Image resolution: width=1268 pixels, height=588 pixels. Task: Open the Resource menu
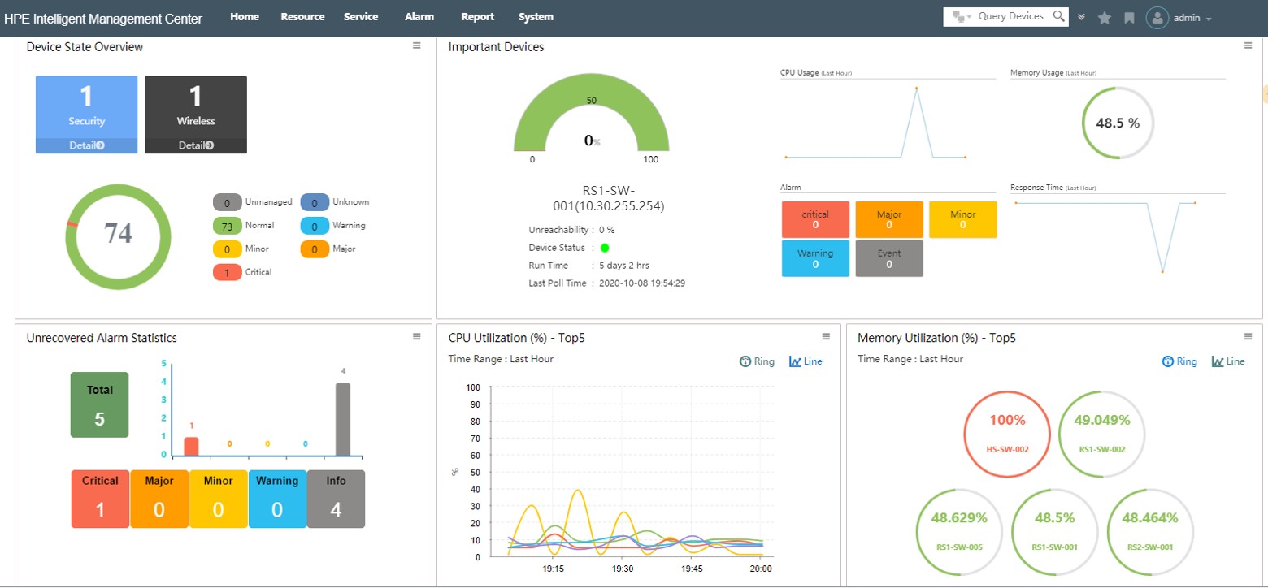[x=302, y=16]
